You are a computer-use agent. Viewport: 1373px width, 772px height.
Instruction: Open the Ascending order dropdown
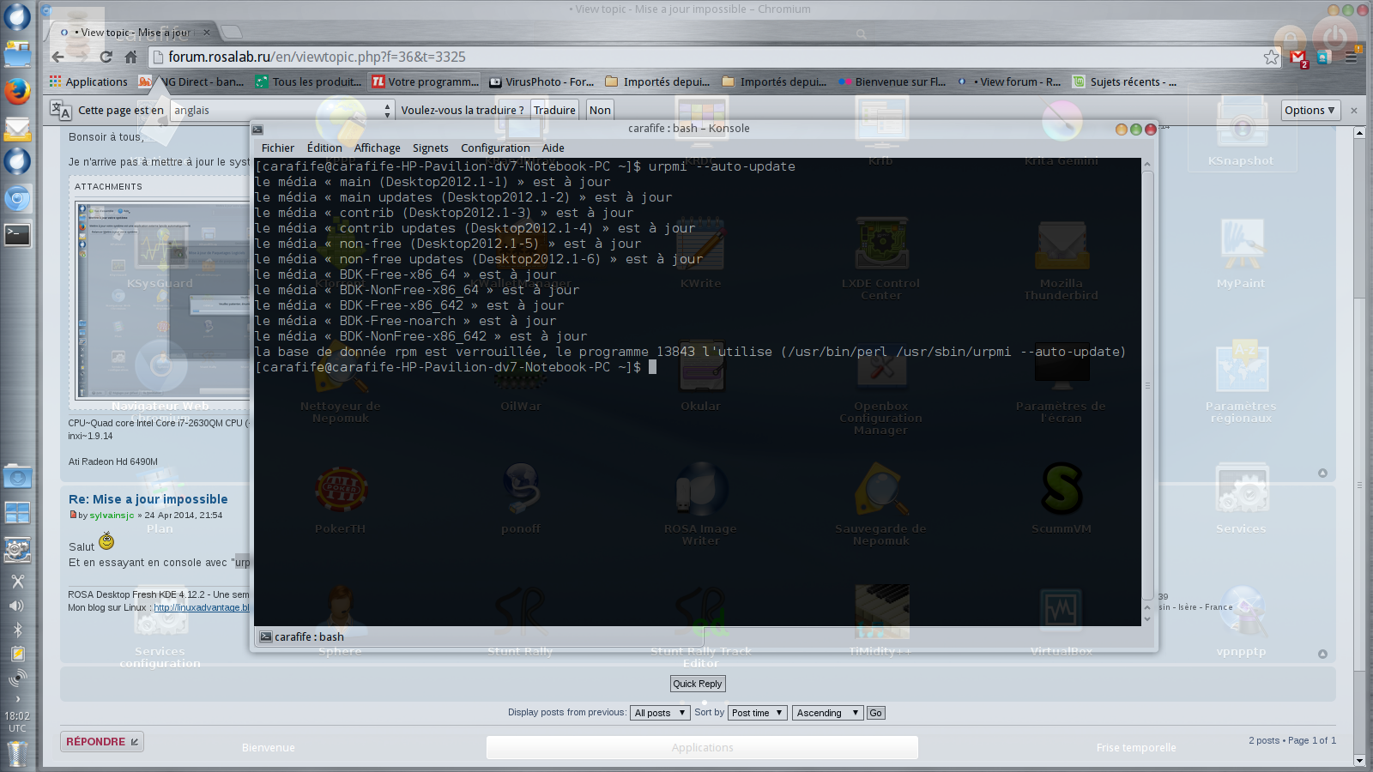827,713
